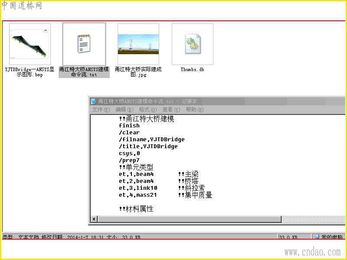This screenshot has width=347, height=260.
Task: Open the 文件(F) menu
Action: click(101, 110)
